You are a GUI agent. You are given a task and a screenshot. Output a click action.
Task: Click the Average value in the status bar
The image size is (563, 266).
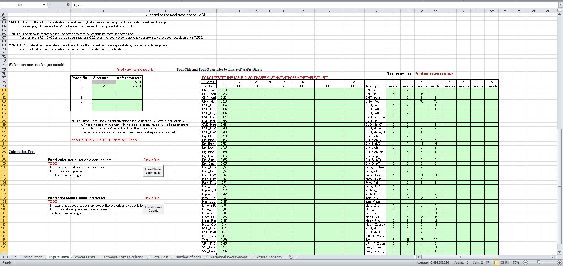click(433, 262)
